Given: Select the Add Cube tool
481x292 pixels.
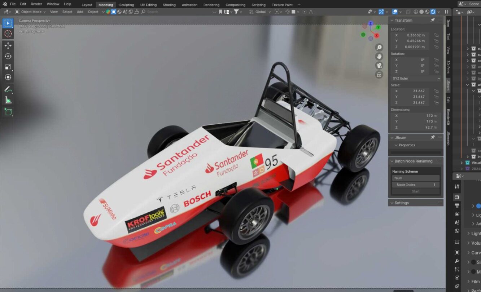Looking at the screenshot, I should click(8, 112).
